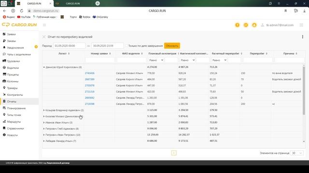Click the period start date field
The height and width of the screenshot is (173, 309).
tap(69, 46)
